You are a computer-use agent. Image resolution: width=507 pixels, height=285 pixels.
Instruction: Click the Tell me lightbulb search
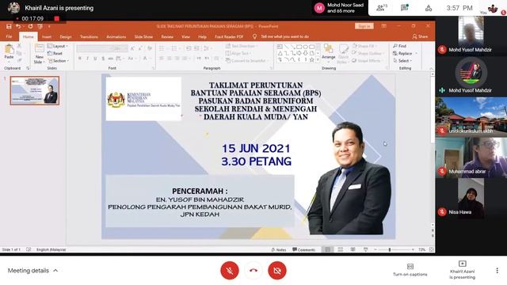(x=254, y=37)
